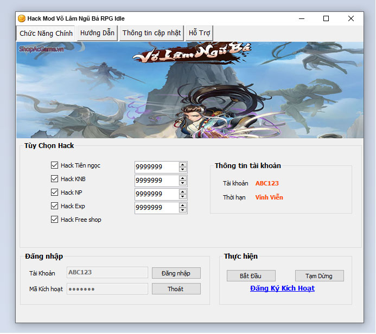Decrease the Hack KNB value with down arrow
376x334 pixels.
(183, 183)
